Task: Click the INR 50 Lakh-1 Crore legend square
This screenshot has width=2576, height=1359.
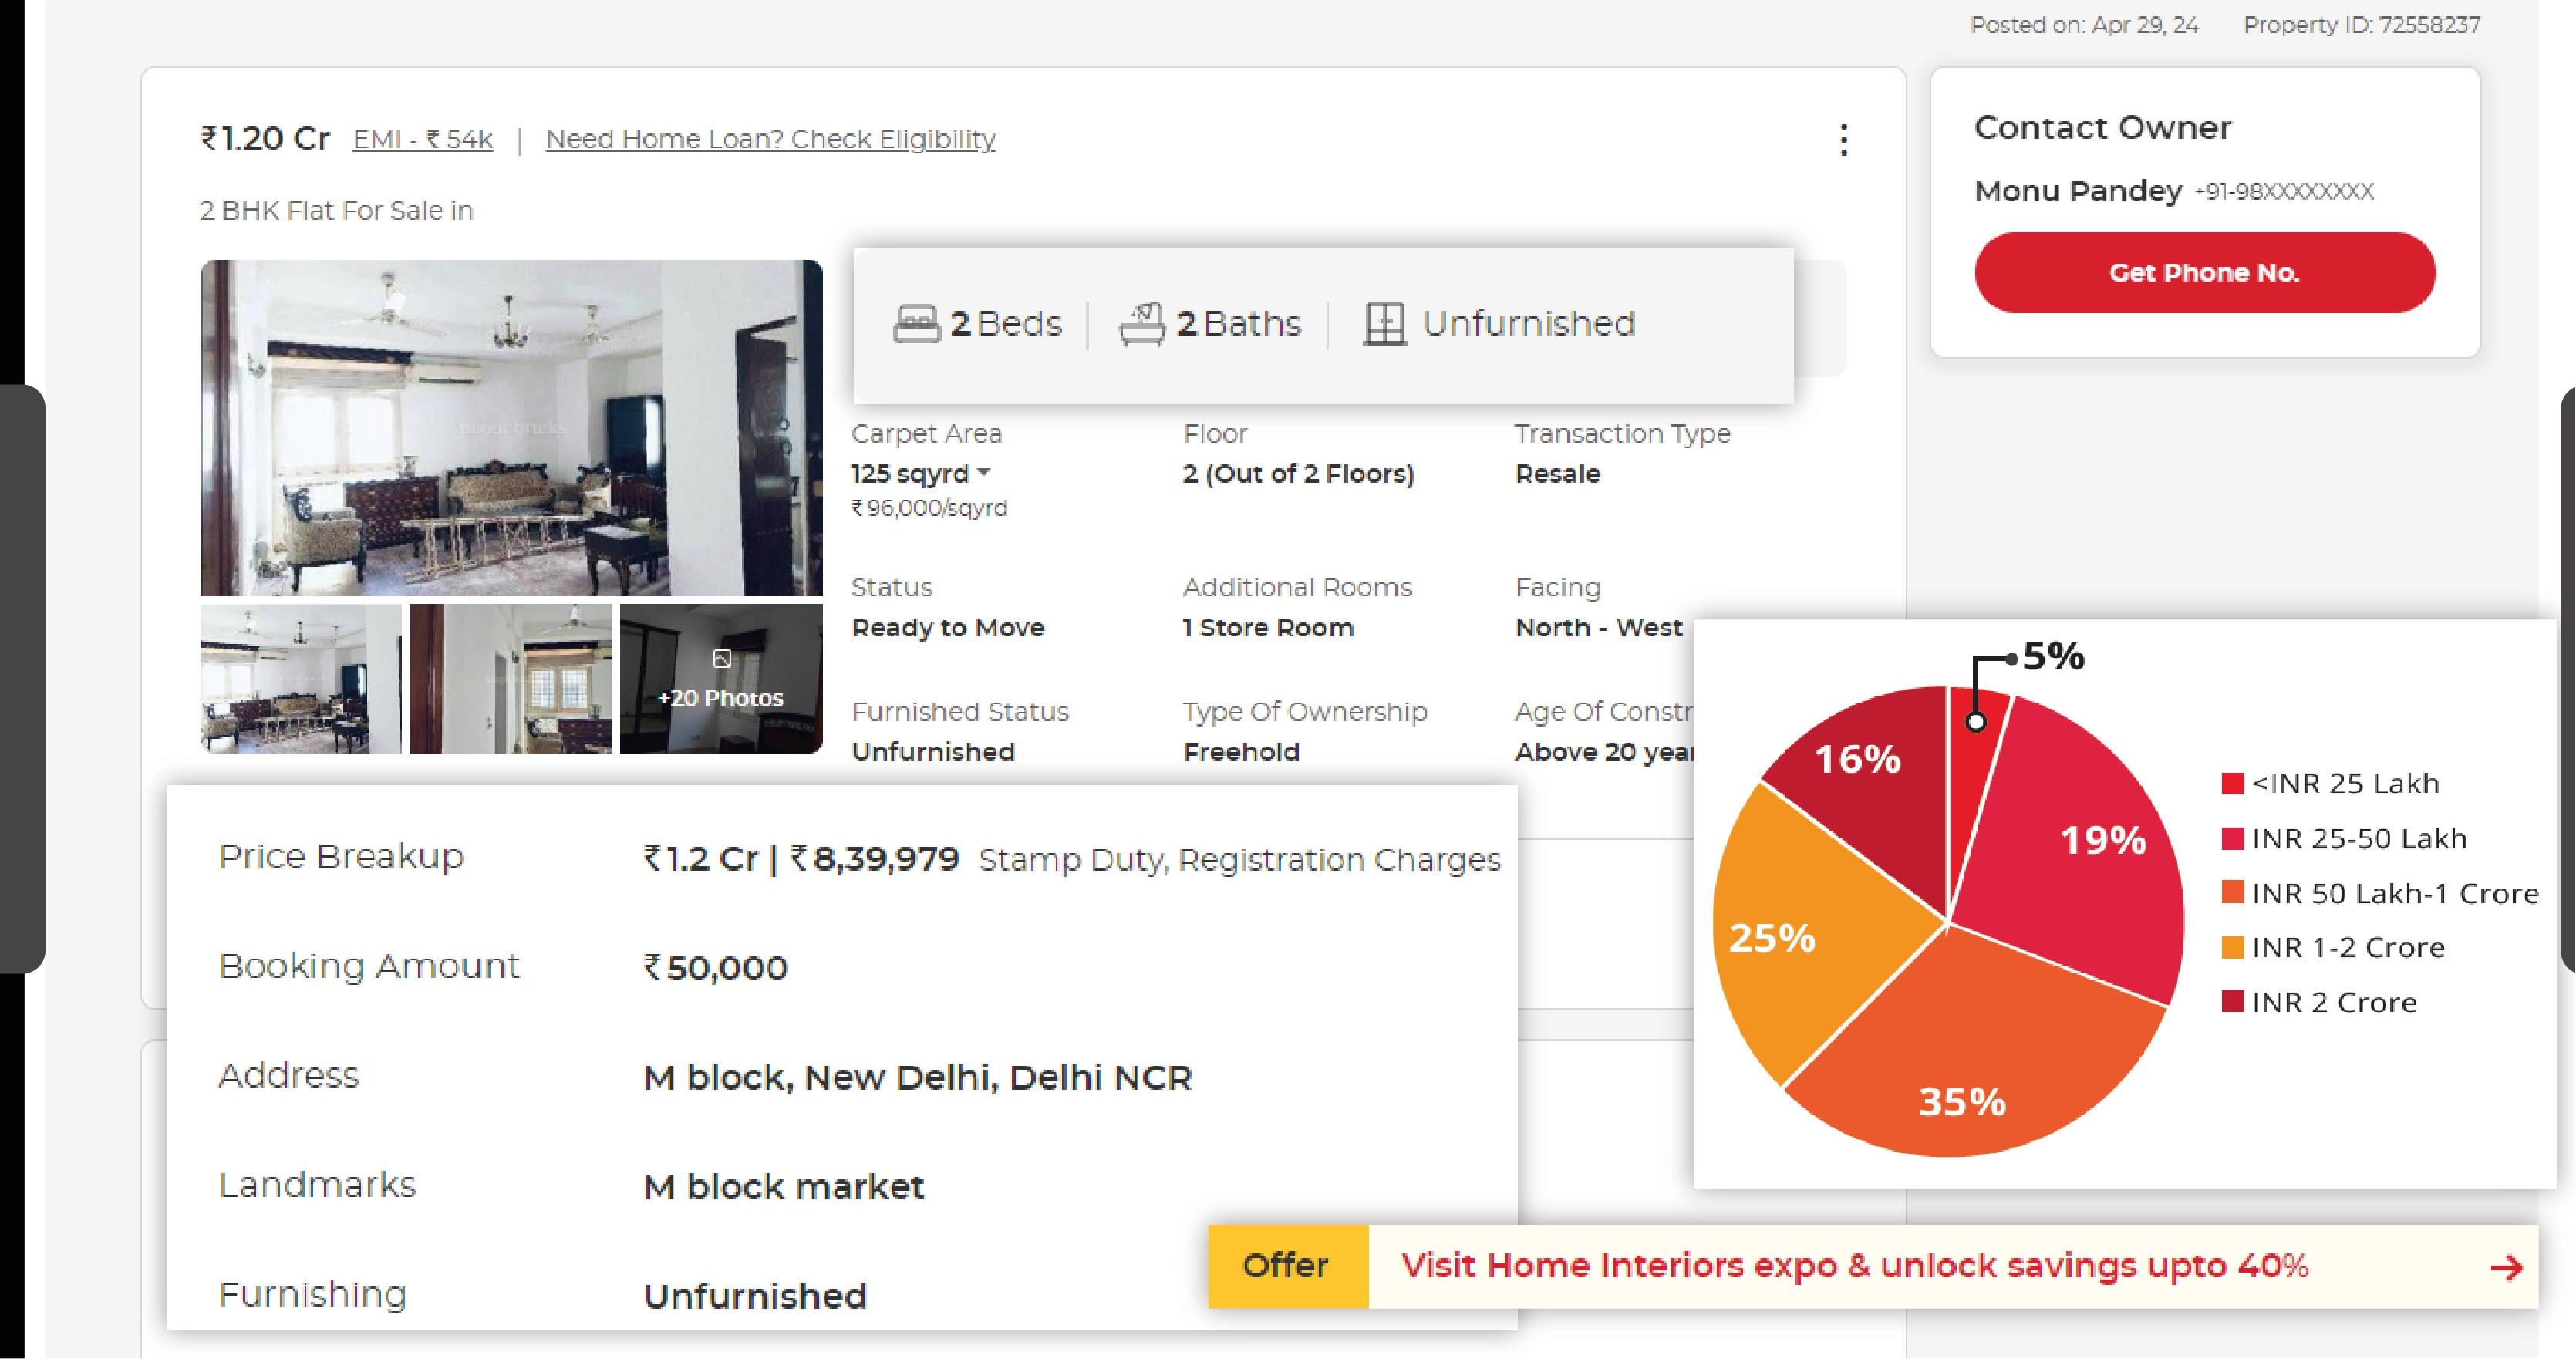Action: 2233,892
